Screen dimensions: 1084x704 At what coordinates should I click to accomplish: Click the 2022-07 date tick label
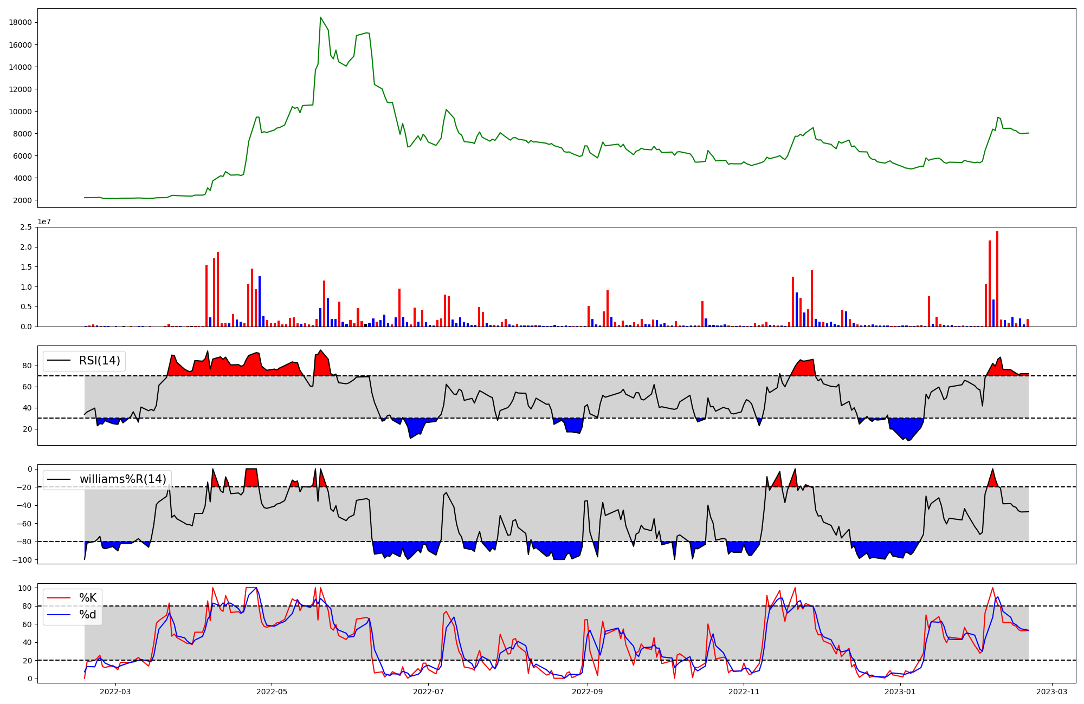[x=428, y=692]
